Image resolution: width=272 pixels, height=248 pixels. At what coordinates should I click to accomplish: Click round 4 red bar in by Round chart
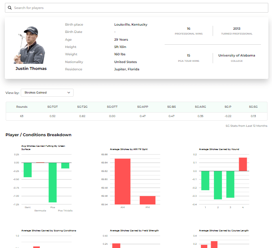point(243,164)
